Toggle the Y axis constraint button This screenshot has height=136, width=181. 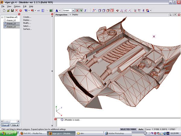pos(81,11)
